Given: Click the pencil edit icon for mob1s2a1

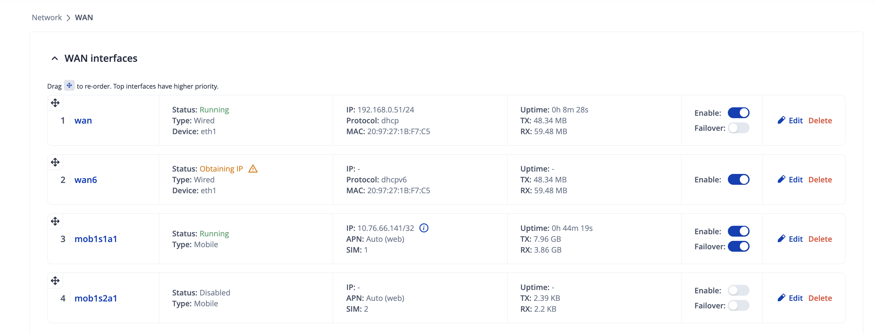Looking at the screenshot, I should 781,298.
